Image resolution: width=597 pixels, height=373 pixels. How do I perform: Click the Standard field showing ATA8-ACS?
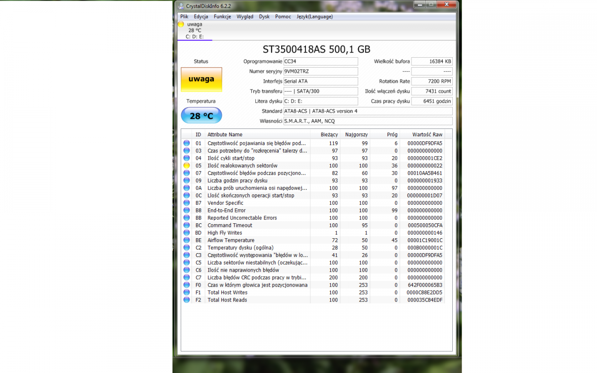[x=368, y=111]
